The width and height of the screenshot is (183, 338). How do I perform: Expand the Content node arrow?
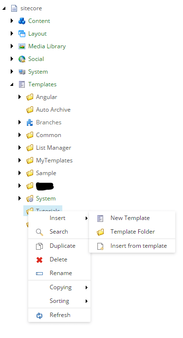(12, 21)
